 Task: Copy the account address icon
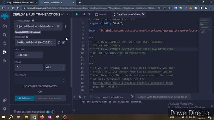click(59, 42)
